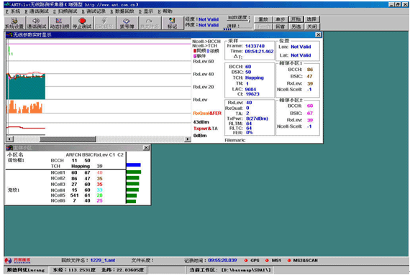Image resolution: width=410 pixels, height=275 pixels.
Task: Click the realtime display window title icon
Action: pyautogui.click(x=9, y=34)
